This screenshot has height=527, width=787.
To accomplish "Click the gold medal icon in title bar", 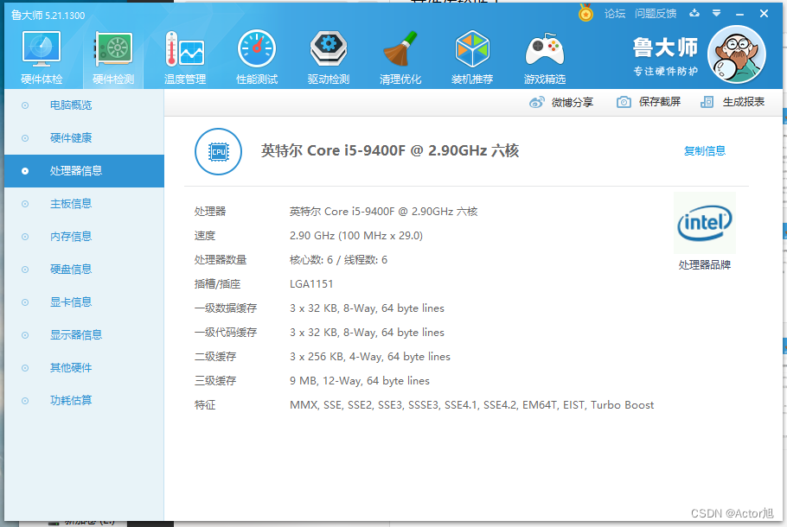I will click(585, 13).
